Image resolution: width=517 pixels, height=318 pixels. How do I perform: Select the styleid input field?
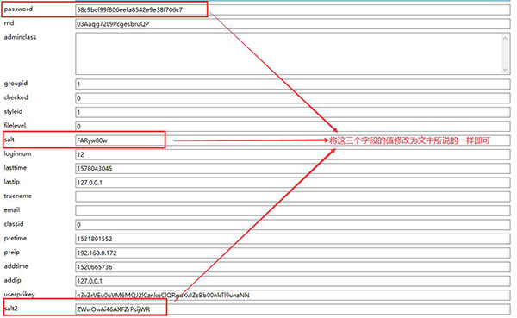(x=293, y=112)
